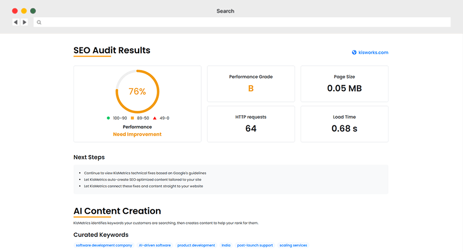Click the orange 89-50 legend square
Image resolution: width=463 pixels, height=252 pixels.
pyautogui.click(x=132, y=118)
